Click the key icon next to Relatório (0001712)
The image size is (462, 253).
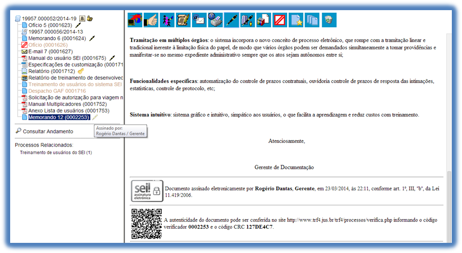81,71
